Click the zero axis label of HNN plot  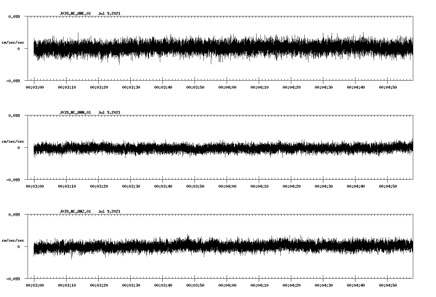(x=19, y=148)
